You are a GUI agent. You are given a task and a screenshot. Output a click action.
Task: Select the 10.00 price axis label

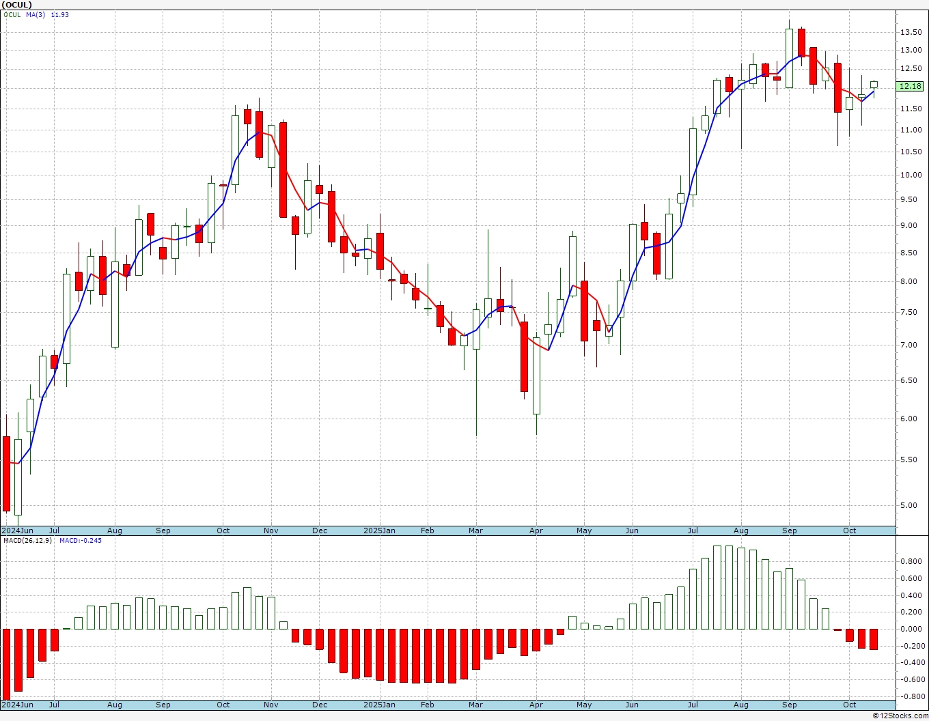(911, 175)
